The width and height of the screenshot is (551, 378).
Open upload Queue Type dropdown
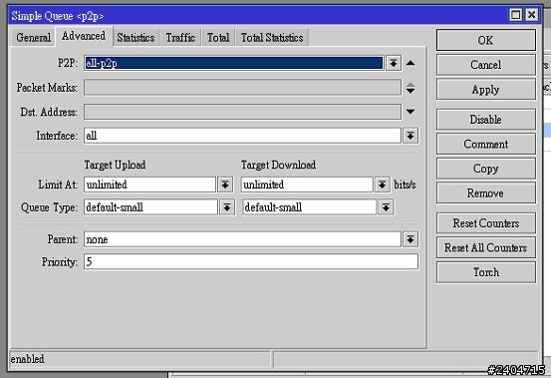click(x=227, y=207)
